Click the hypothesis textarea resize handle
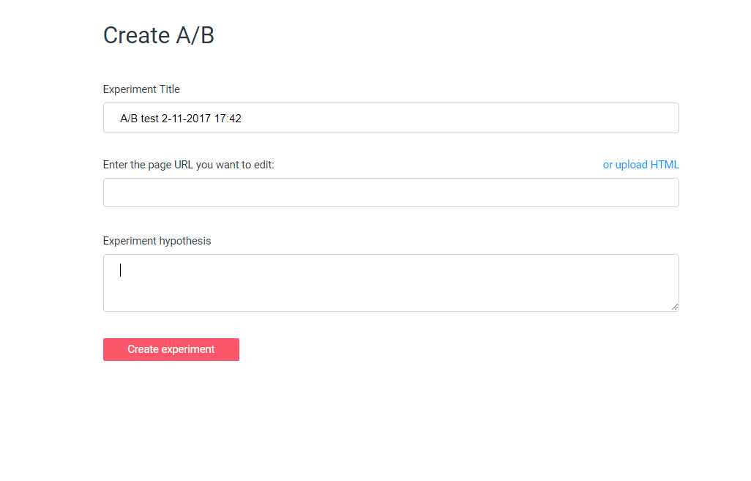 674,307
